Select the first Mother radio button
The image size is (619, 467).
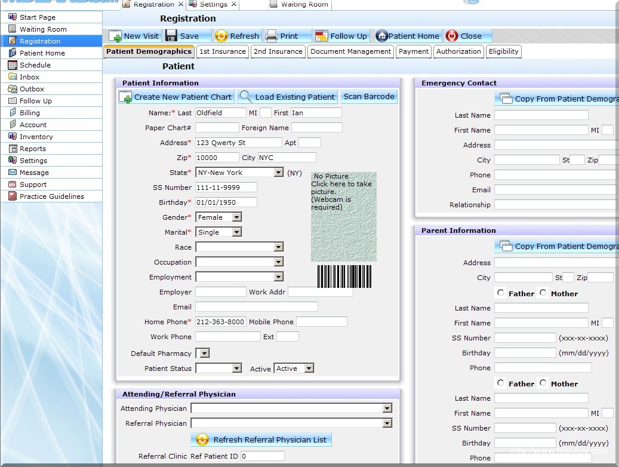pos(543,293)
